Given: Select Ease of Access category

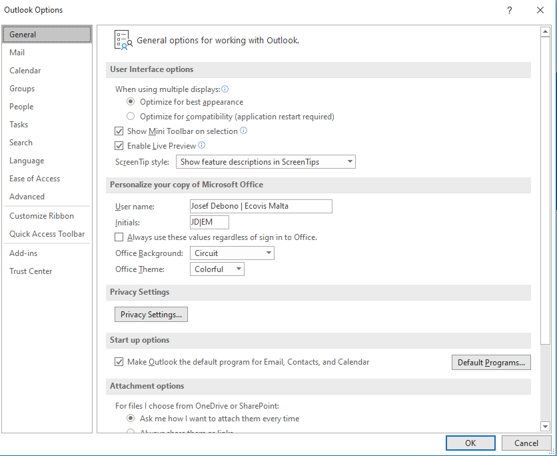Looking at the screenshot, I should point(47,179).
